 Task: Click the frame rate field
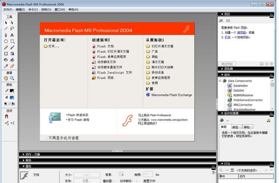coord(148,174)
